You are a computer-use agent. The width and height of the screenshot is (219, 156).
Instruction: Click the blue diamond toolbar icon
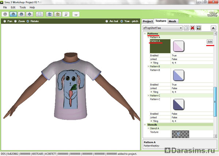[x=30, y=14]
